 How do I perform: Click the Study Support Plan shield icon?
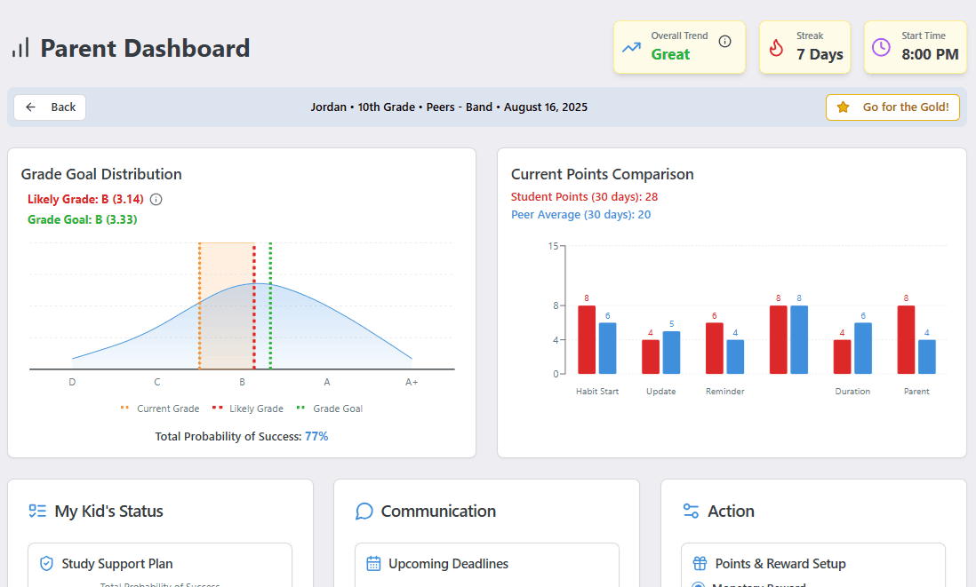46,564
